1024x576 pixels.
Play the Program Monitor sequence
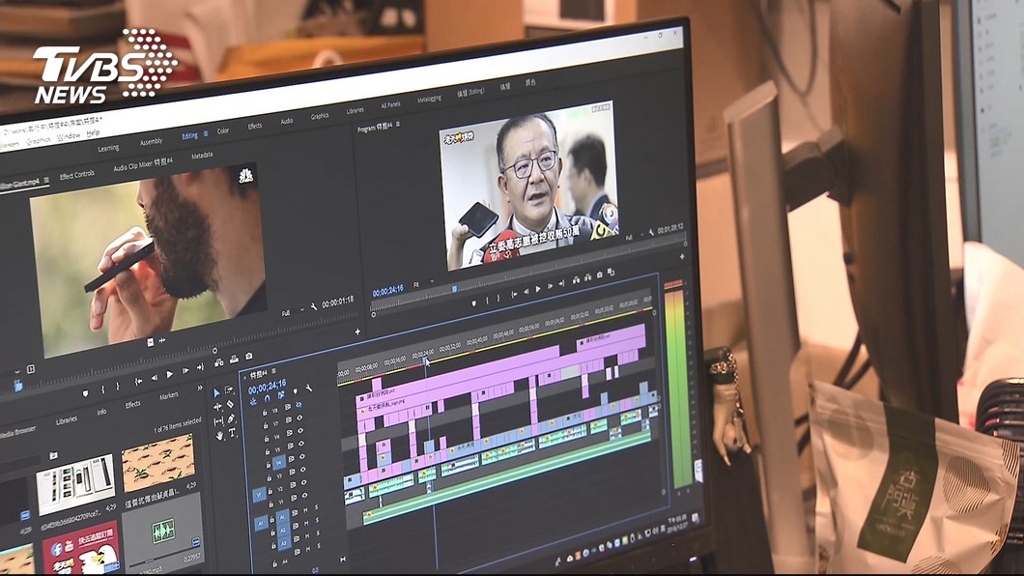click(x=538, y=289)
